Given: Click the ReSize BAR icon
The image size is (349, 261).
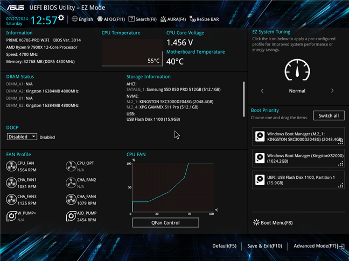Looking at the screenshot, I should (192, 19).
